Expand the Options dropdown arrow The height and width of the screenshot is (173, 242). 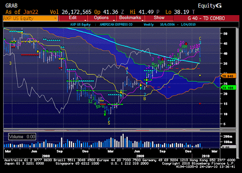click(114, 20)
